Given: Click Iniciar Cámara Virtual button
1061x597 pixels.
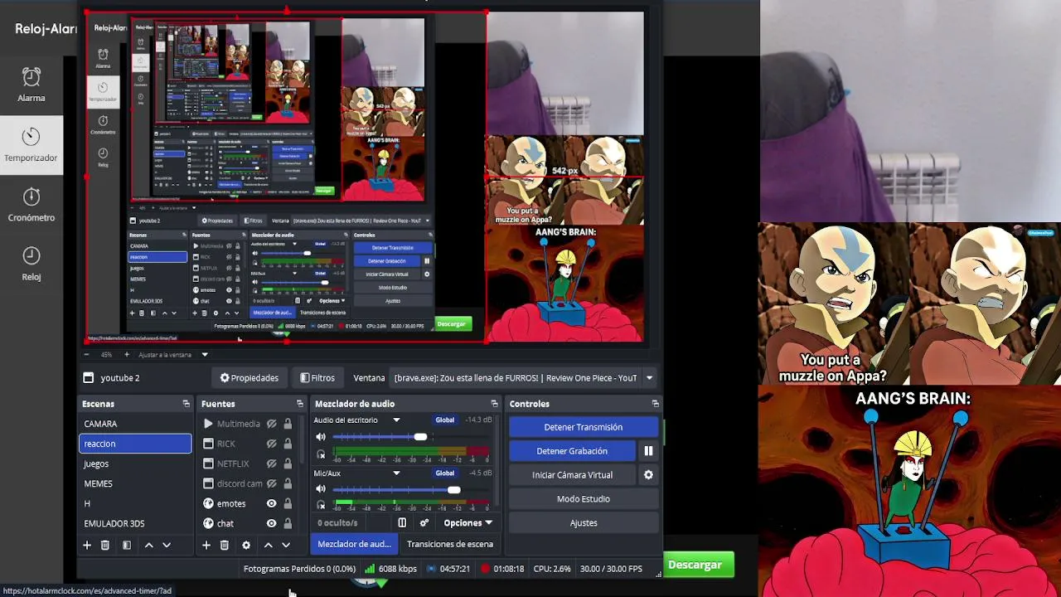Looking at the screenshot, I should tap(572, 475).
